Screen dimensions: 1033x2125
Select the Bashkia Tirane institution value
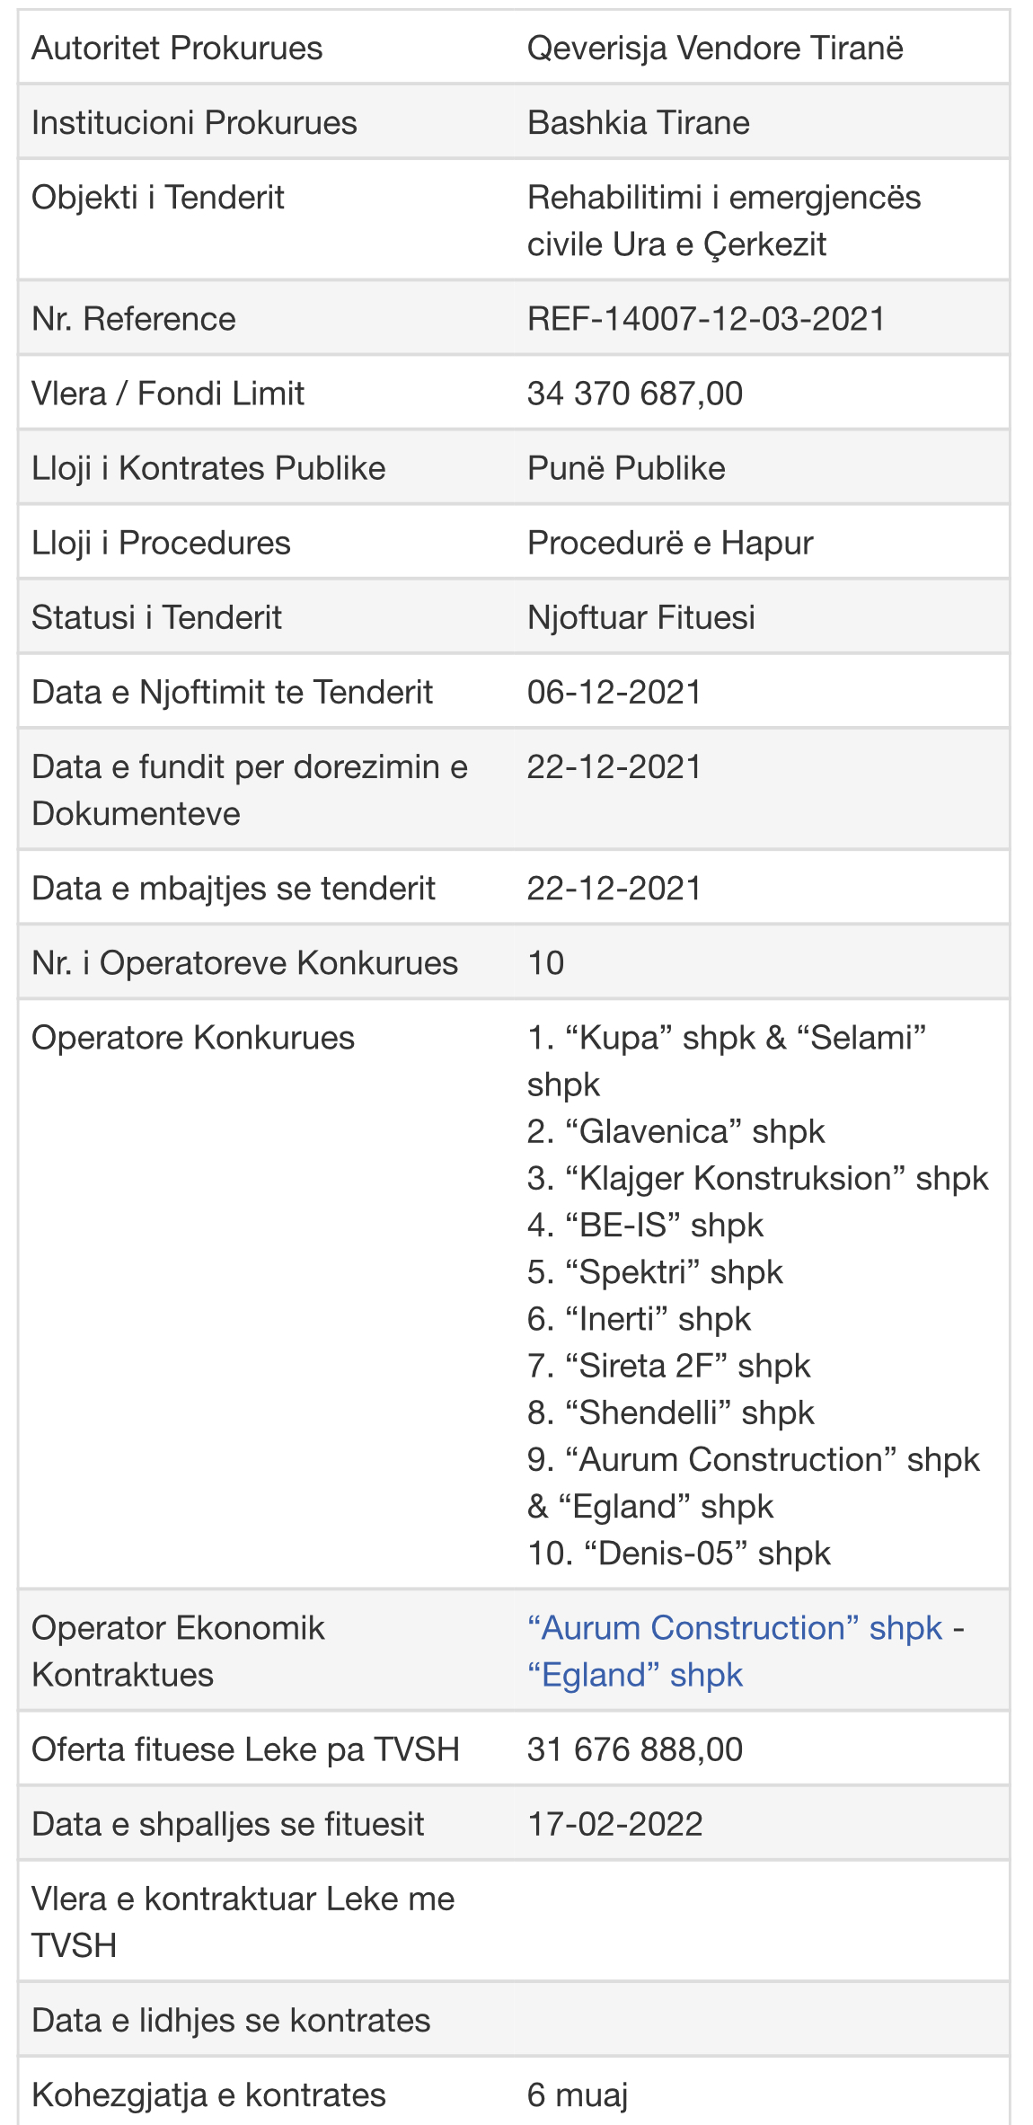(638, 122)
